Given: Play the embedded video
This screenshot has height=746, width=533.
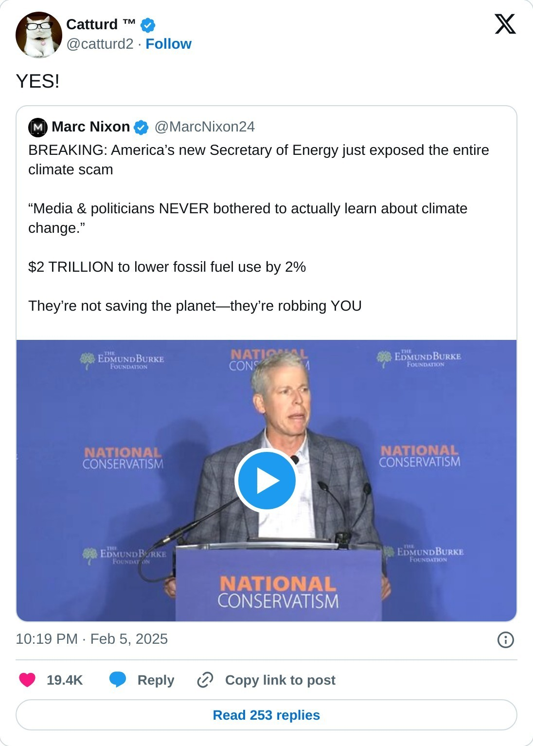Looking at the screenshot, I should tap(266, 481).
